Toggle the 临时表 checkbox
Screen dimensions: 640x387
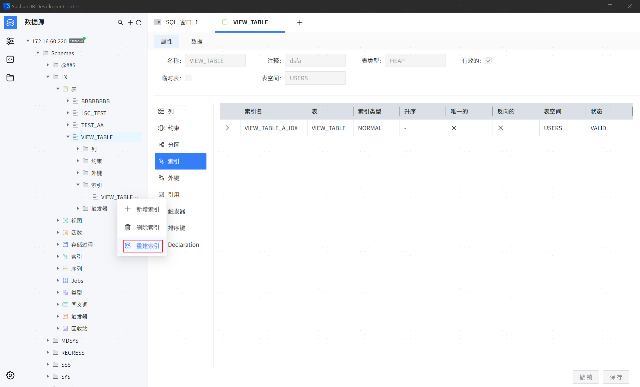(x=188, y=78)
